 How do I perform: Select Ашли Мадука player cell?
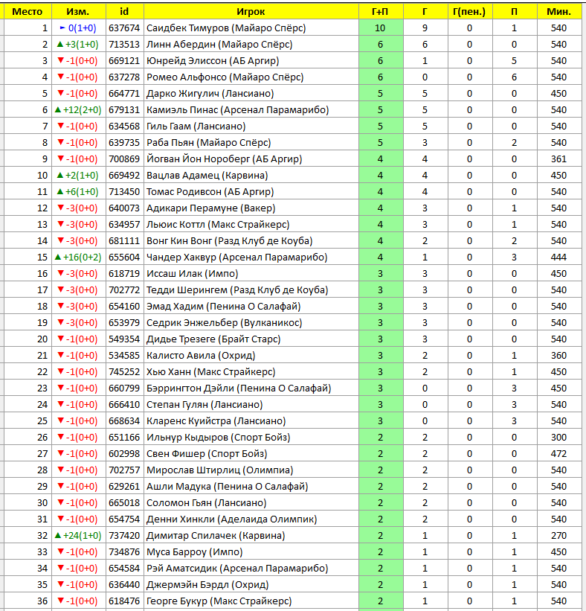coord(251,486)
